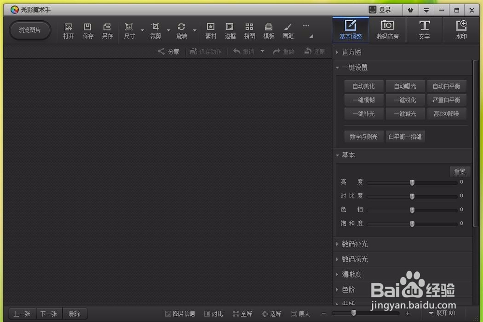This screenshot has width=483, height=322.
Task: Click the 重做 redo icon
Action: pos(284,51)
